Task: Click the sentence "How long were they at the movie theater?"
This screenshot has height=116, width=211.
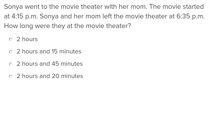Action: [67, 26]
